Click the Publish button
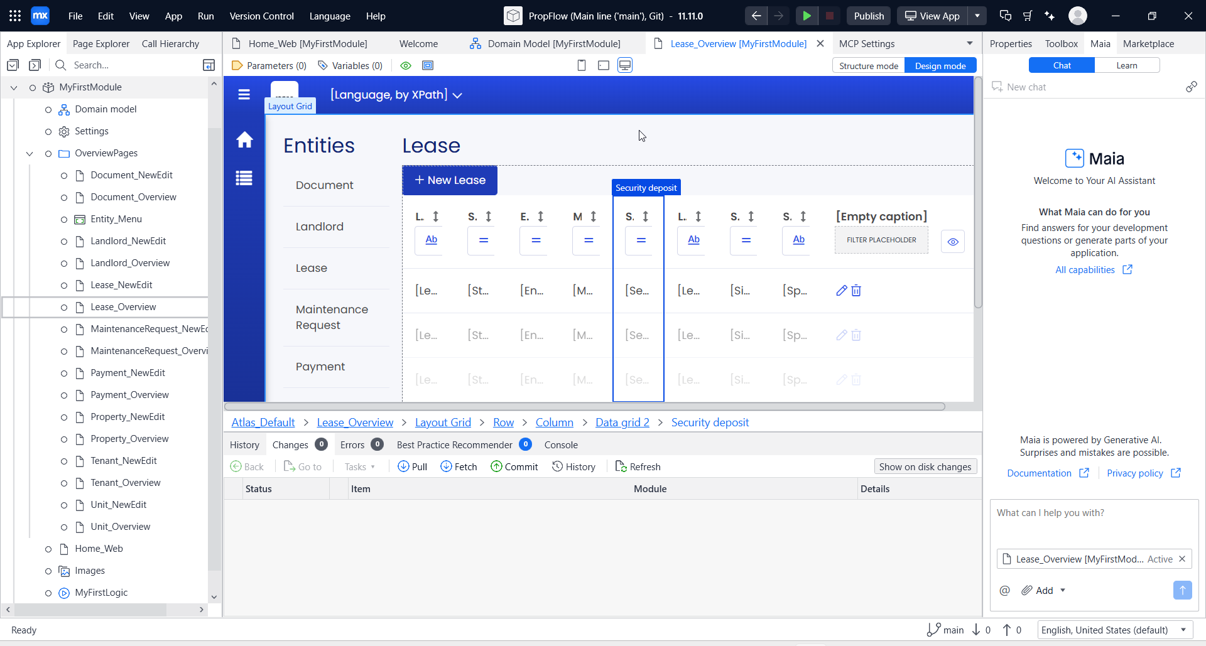The image size is (1206, 646). click(x=869, y=16)
